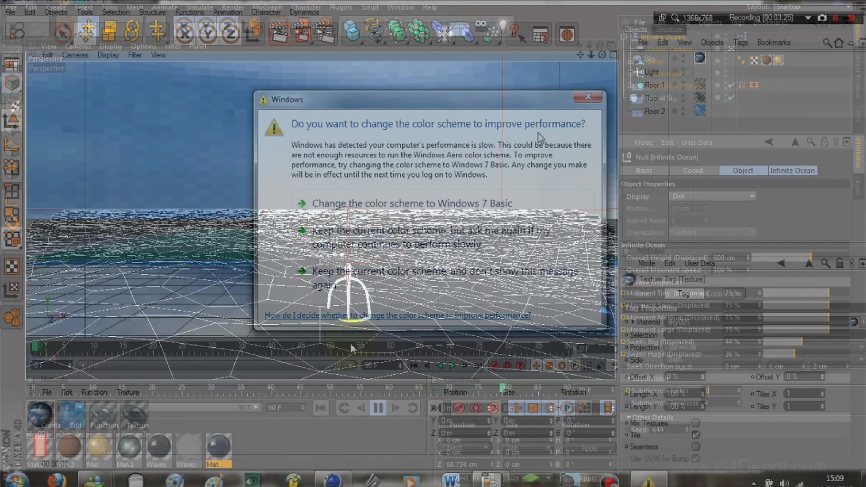The width and height of the screenshot is (866, 487).
Task: Select the Move tool in the top toolbar
Action: click(x=87, y=30)
